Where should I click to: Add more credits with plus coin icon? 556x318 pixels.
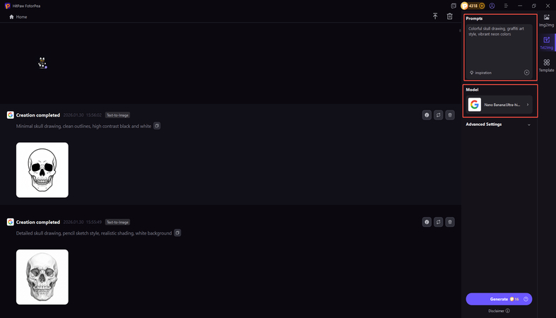tap(482, 6)
